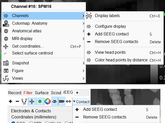
Task: Toggle the eye visibility button in toolbar
Action: point(54,101)
